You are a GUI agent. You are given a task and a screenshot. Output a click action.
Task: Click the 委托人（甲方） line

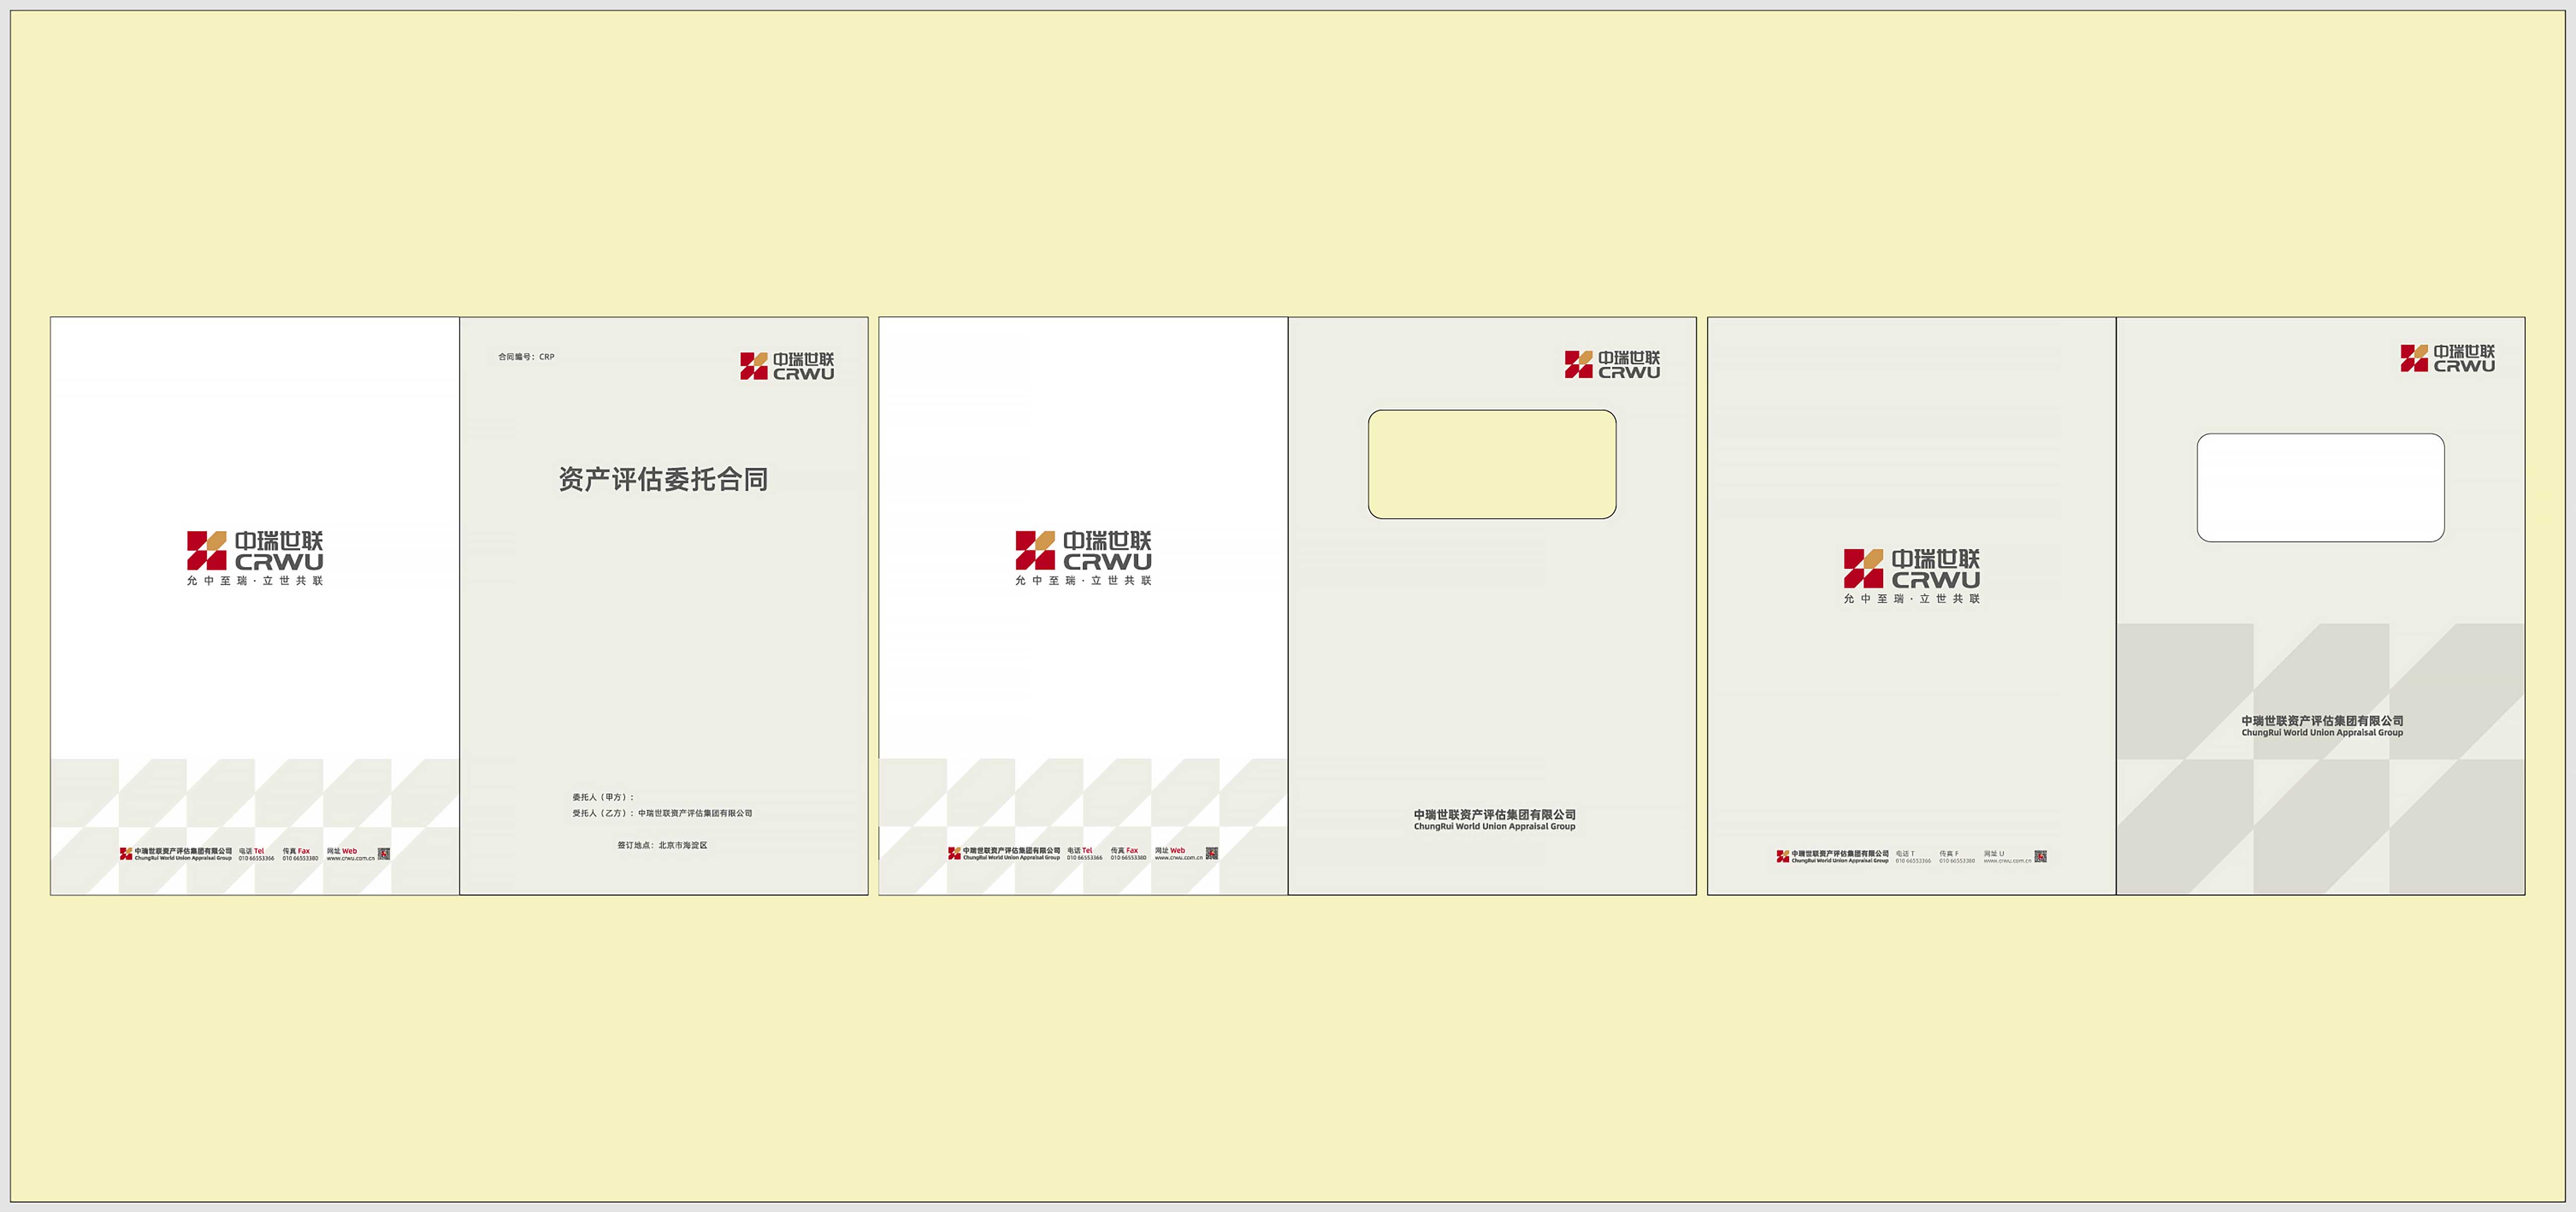[x=603, y=797]
